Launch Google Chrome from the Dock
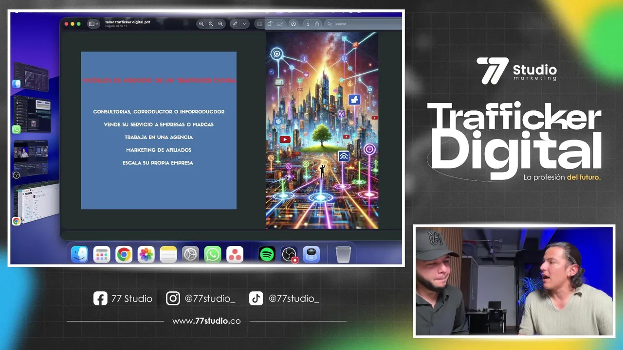 click(x=124, y=254)
